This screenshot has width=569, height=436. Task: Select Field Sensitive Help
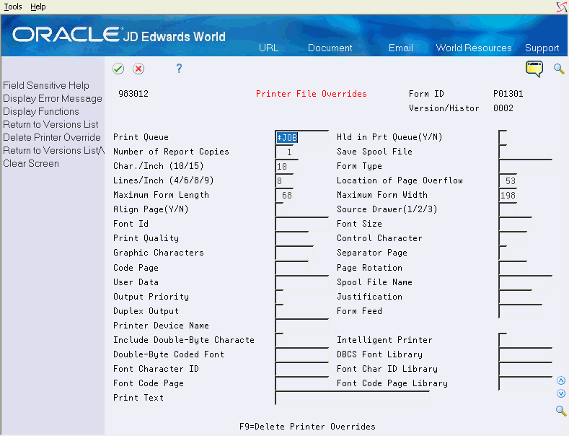tap(46, 85)
